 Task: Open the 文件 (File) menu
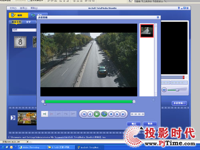[13, 8]
